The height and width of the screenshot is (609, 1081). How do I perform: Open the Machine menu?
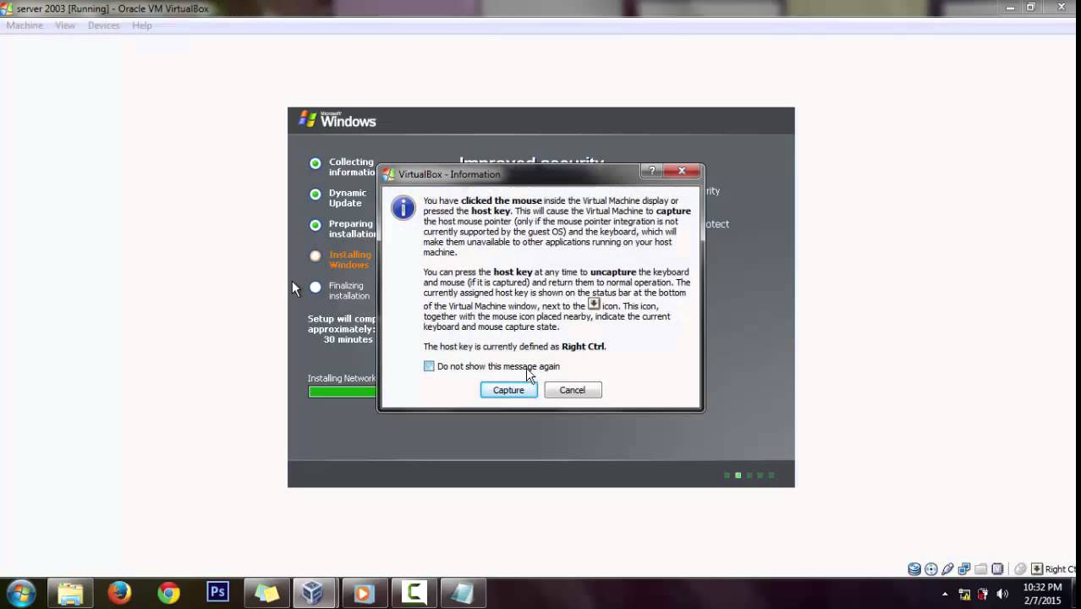(25, 25)
